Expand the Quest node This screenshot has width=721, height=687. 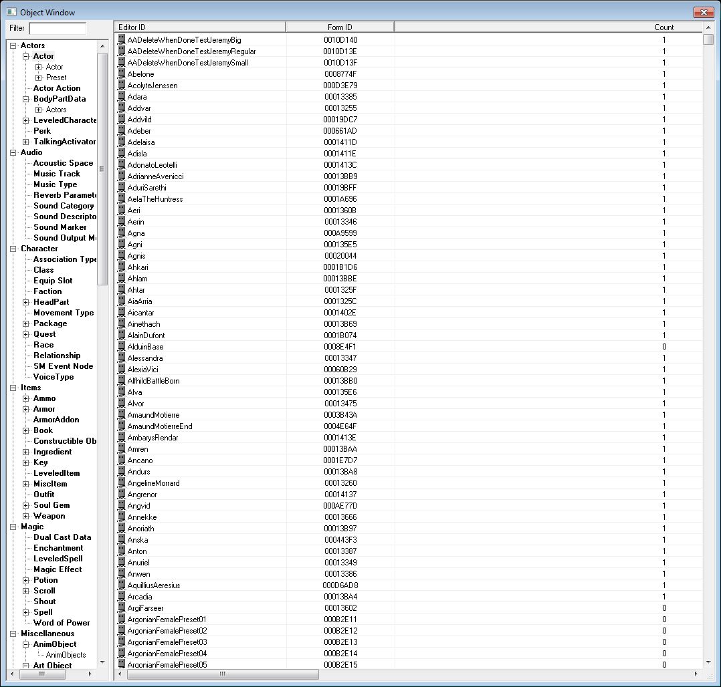(26, 335)
